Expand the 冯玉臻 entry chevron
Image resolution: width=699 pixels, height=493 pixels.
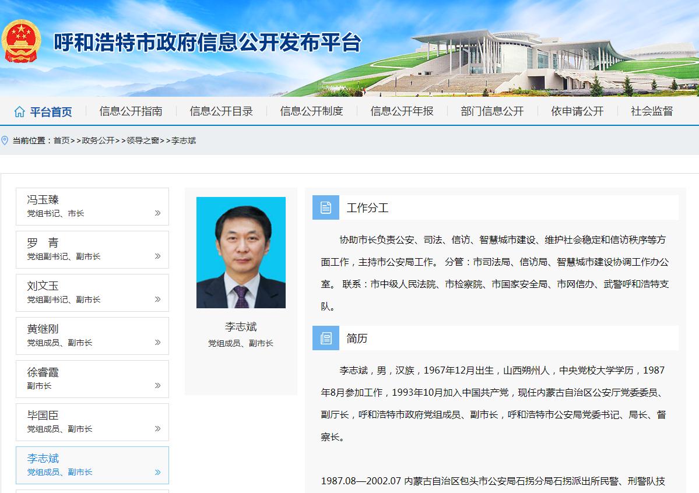[157, 213]
